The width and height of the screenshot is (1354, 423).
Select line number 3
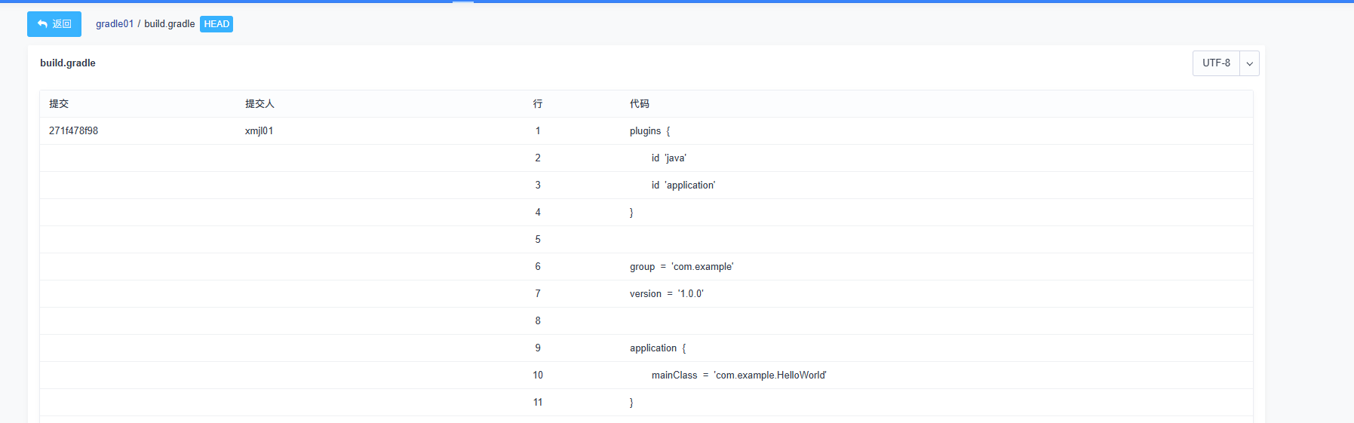538,185
